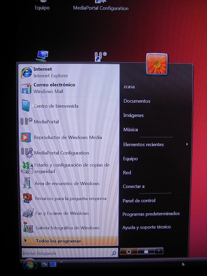
Task: Expand Elementos recientes submenu arrow
Action: (187, 144)
